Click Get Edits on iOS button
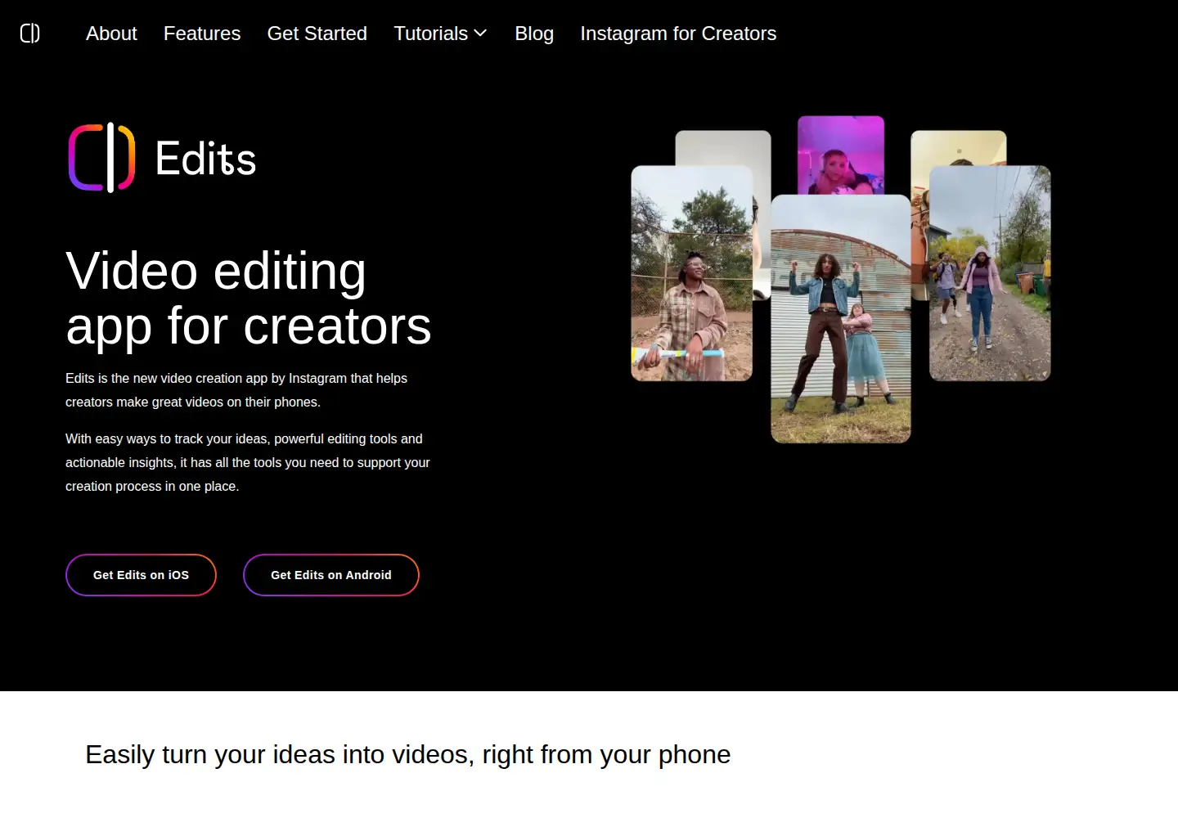Screen dimensions: 1178x818 pyautogui.click(x=141, y=575)
